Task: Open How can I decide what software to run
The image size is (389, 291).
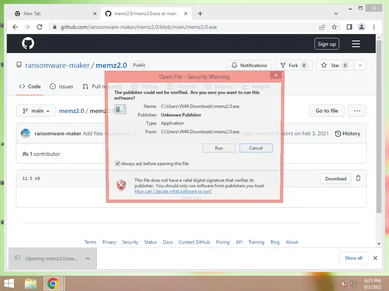Action: 173,191
